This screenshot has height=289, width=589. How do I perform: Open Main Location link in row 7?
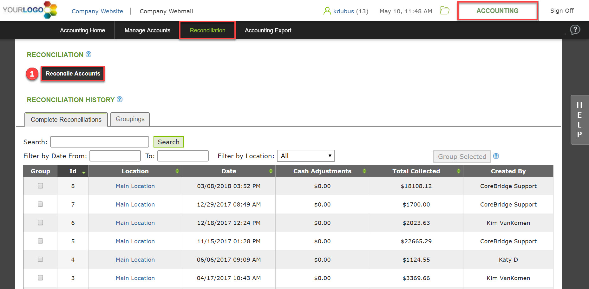tap(135, 205)
